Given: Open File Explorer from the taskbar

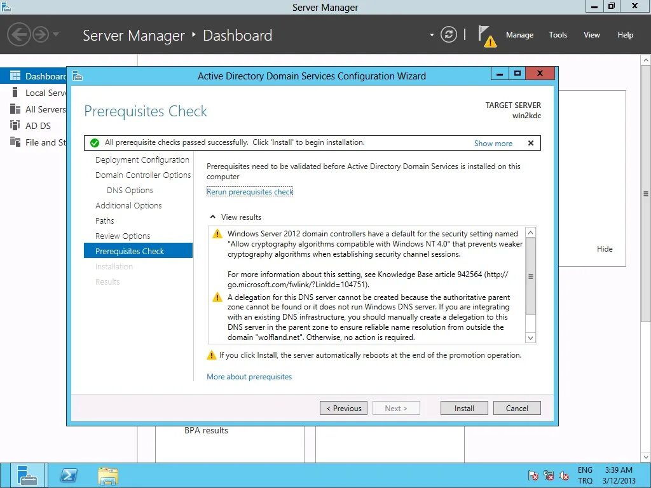Looking at the screenshot, I should pos(108,475).
